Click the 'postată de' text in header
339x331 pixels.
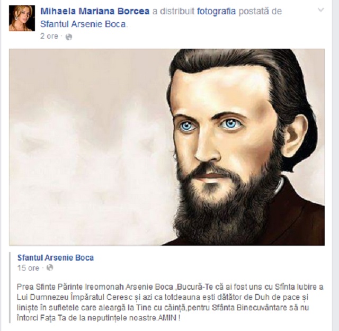point(260,11)
